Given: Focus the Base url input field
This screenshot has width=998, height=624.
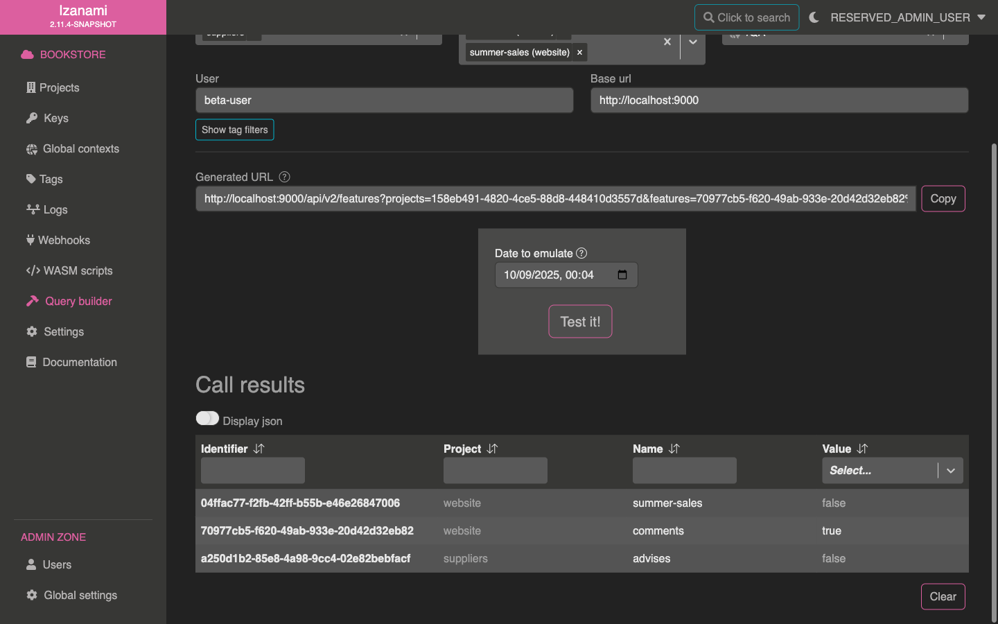Looking at the screenshot, I should tap(779, 101).
